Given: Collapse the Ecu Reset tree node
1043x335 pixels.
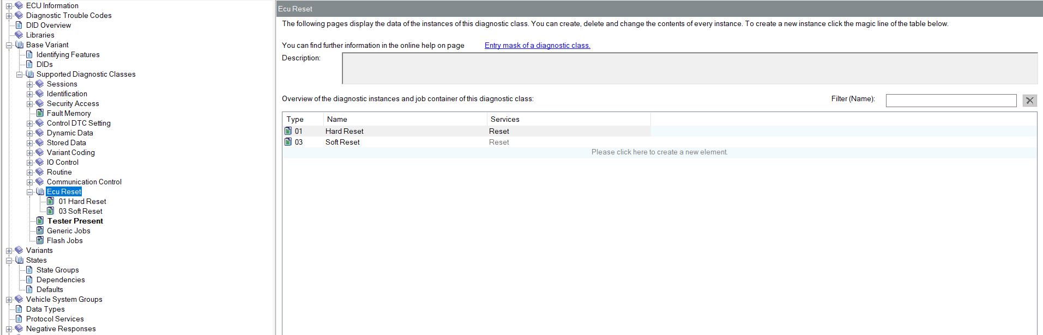Looking at the screenshot, I should (x=29, y=192).
